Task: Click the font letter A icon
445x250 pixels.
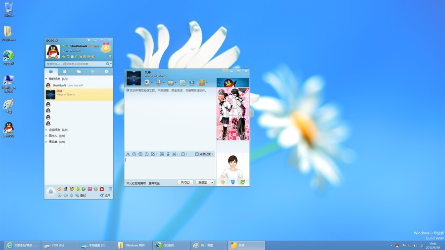Action: (128, 154)
